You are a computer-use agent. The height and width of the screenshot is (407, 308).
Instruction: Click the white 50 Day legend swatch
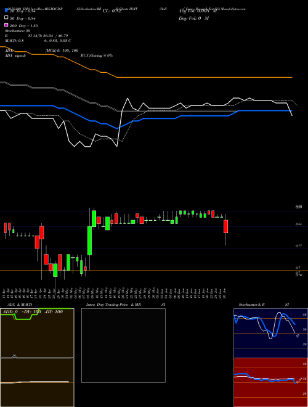[6, 18]
